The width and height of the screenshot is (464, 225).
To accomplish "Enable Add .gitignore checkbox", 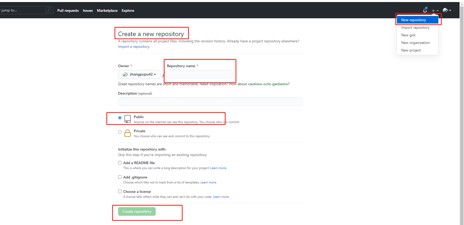I will [x=120, y=177].
